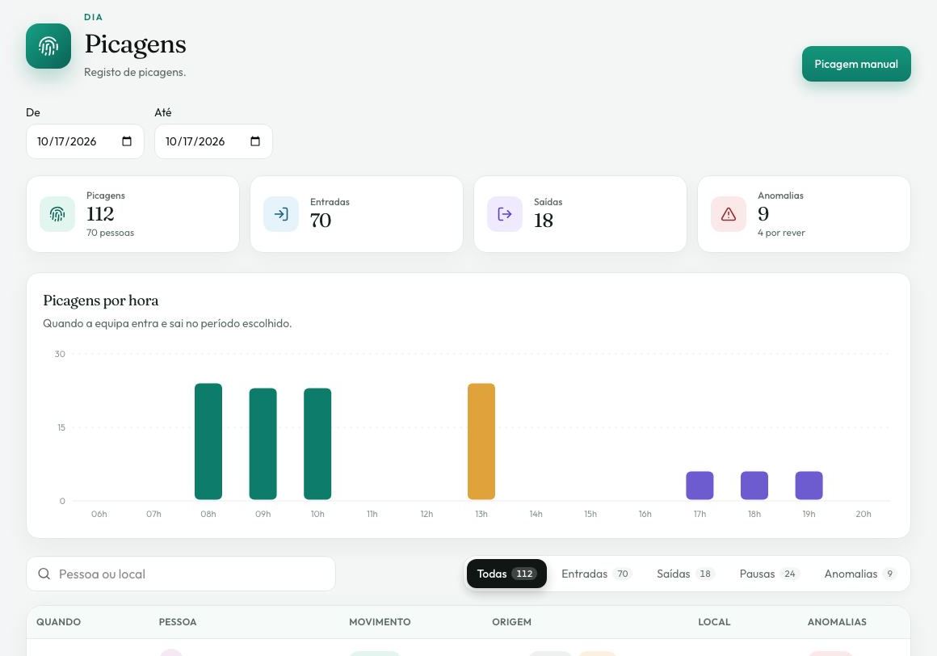Click the De date input value
The width and height of the screenshot is (937, 656).
click(x=67, y=141)
